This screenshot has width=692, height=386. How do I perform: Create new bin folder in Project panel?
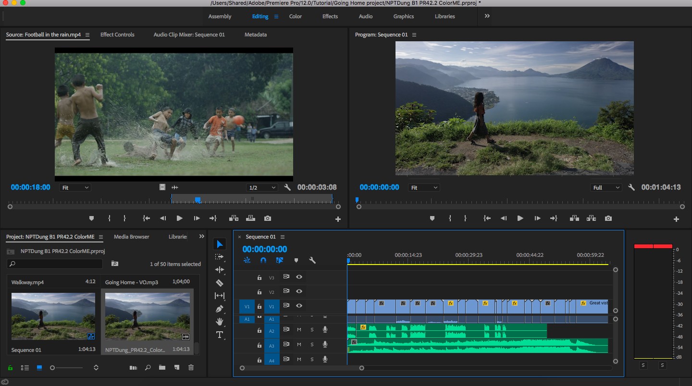click(162, 367)
